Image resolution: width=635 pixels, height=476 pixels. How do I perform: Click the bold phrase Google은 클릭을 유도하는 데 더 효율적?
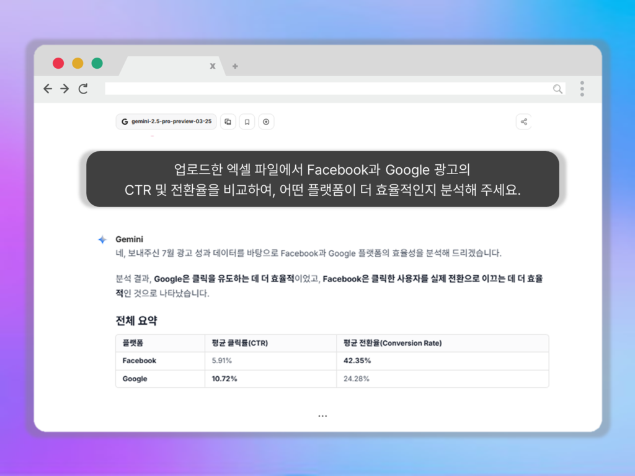click(224, 279)
